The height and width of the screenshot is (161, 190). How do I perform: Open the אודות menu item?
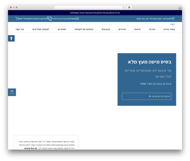(x=152, y=29)
